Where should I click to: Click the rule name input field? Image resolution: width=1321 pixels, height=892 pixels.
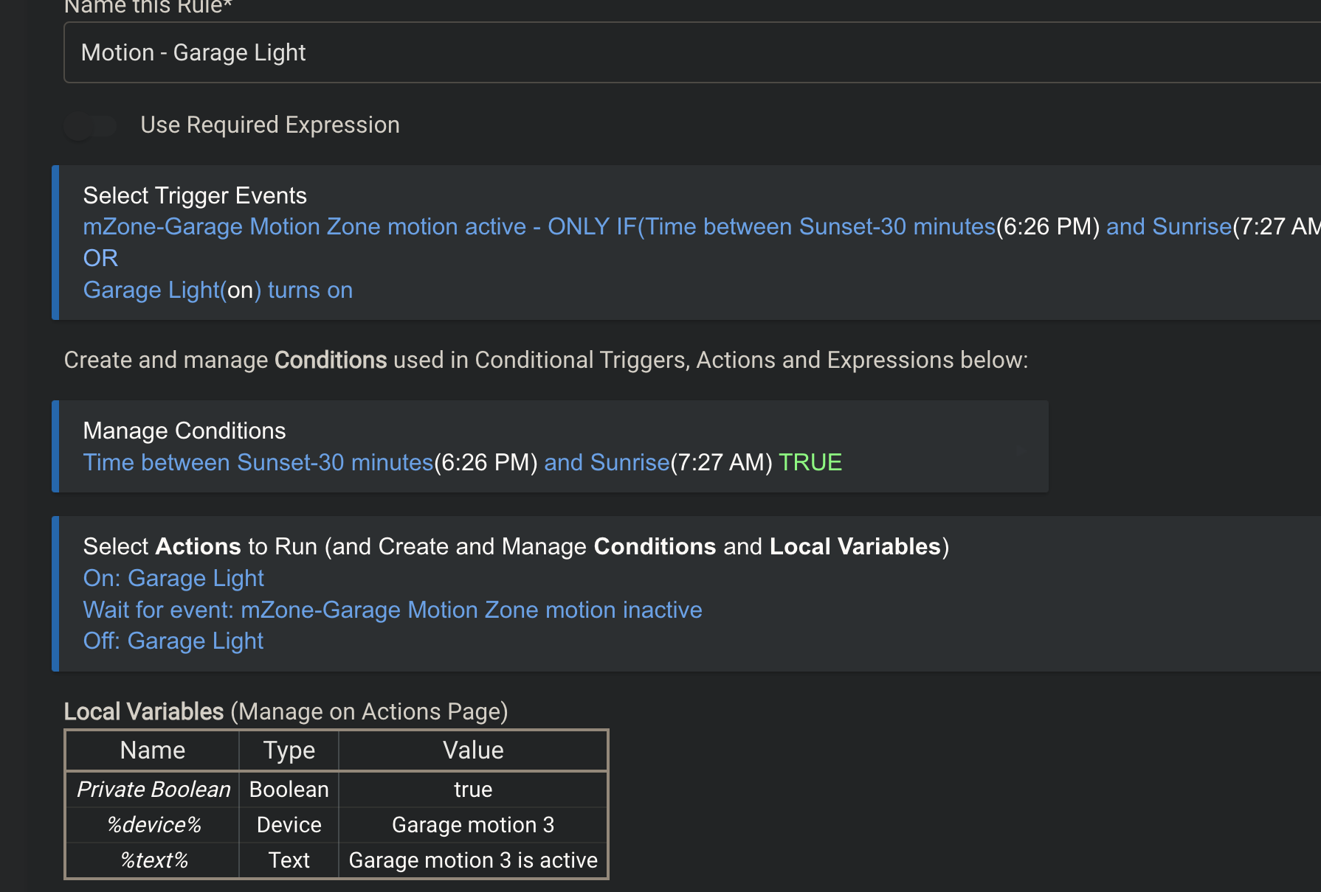(x=664, y=52)
